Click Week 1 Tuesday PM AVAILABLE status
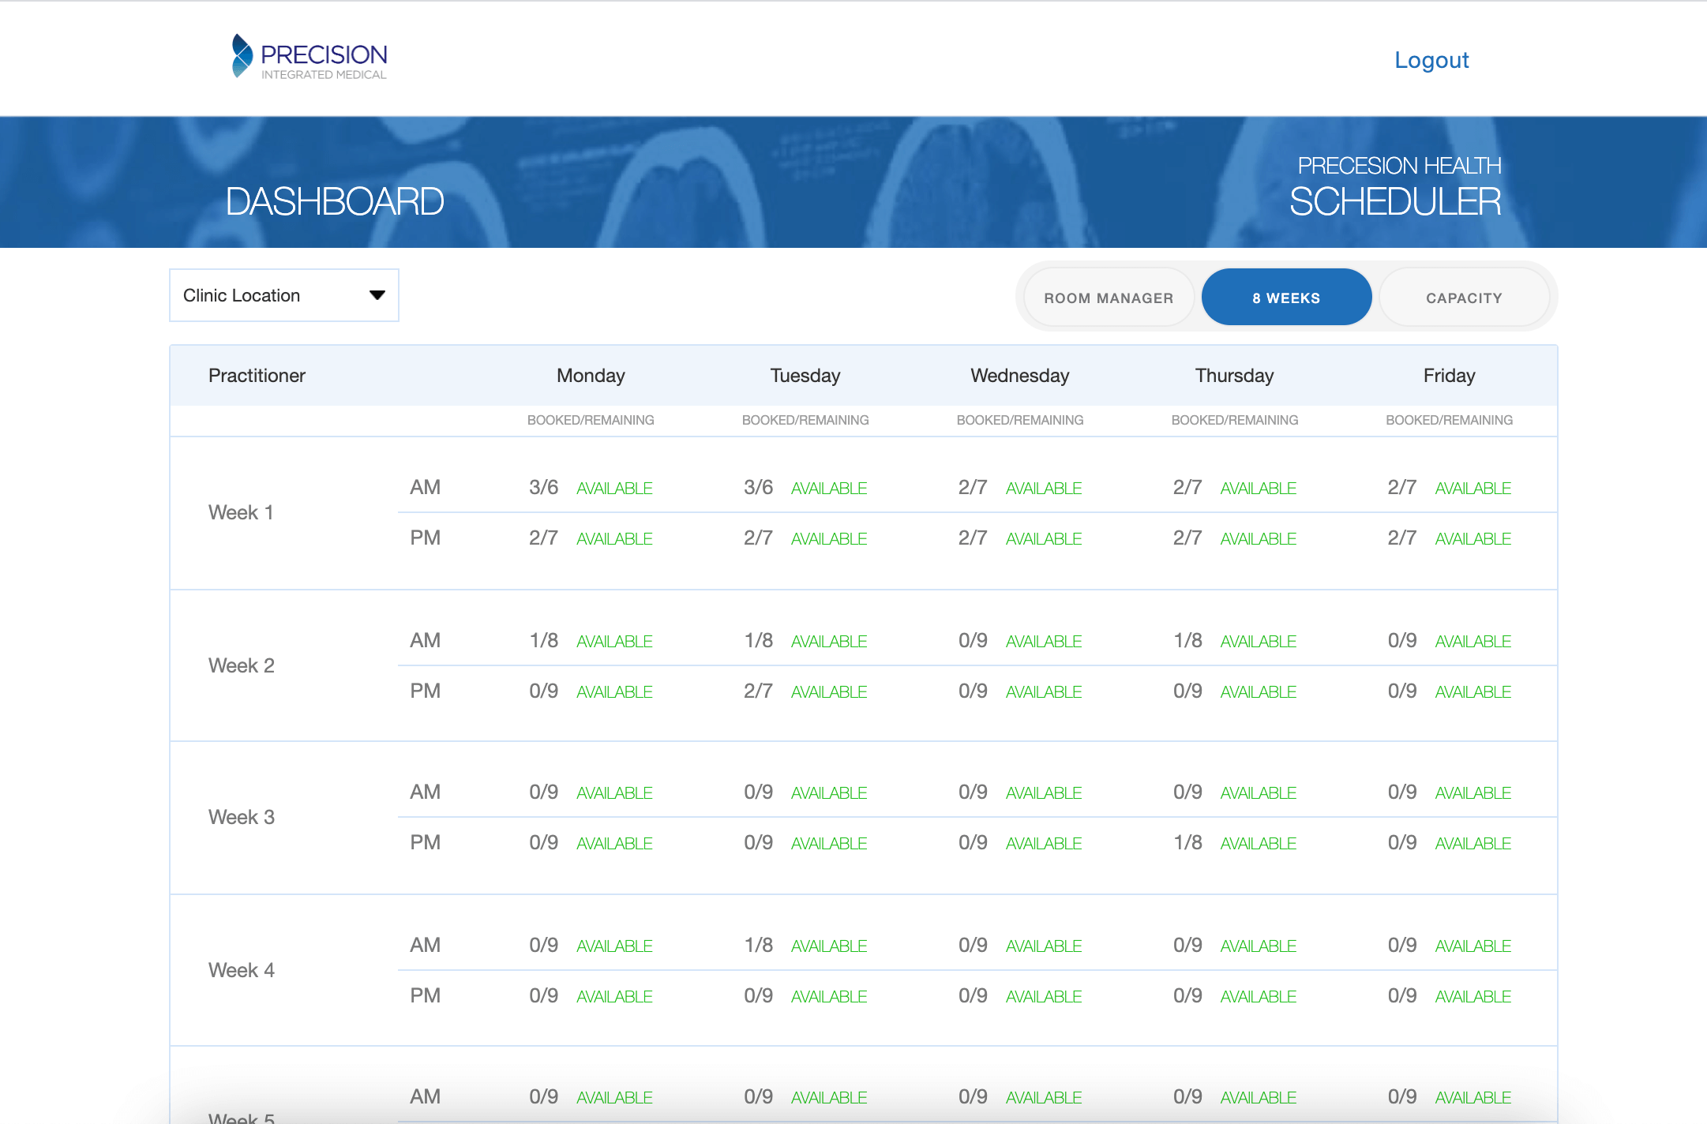Image resolution: width=1707 pixels, height=1124 pixels. (x=829, y=539)
